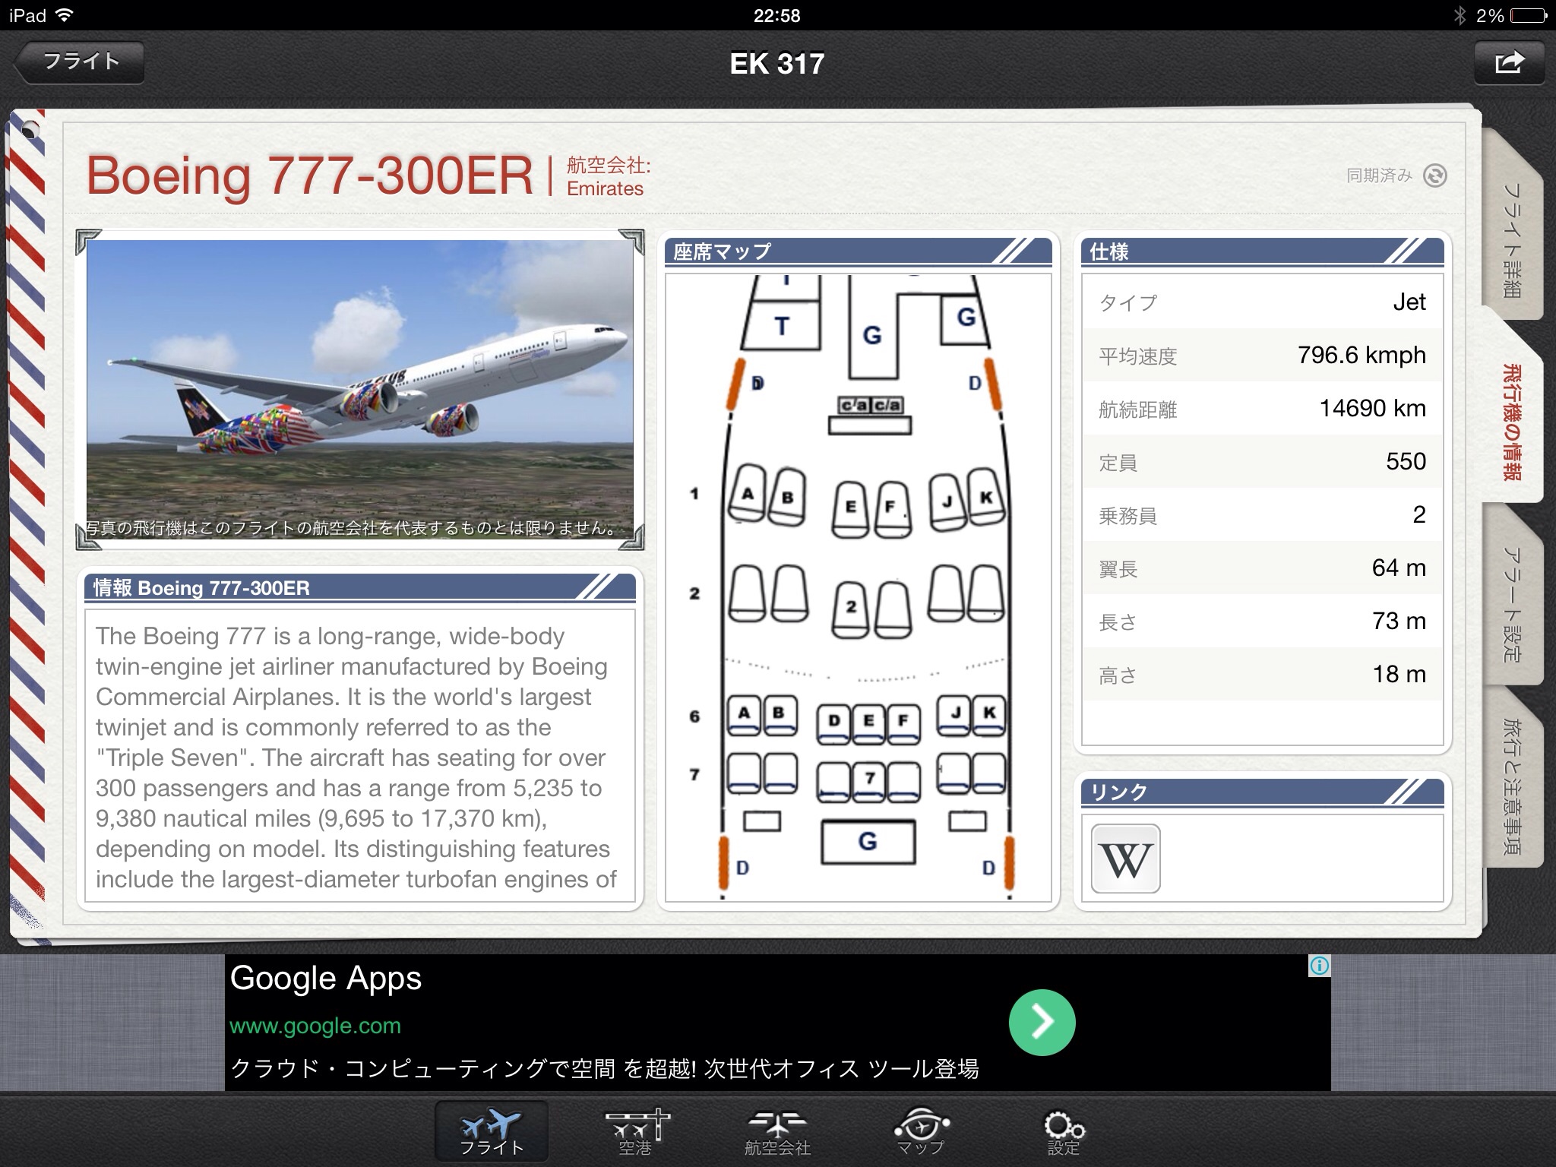Tap the sync refresh icon next to 同期済み
The image size is (1556, 1167).
[x=1434, y=176]
